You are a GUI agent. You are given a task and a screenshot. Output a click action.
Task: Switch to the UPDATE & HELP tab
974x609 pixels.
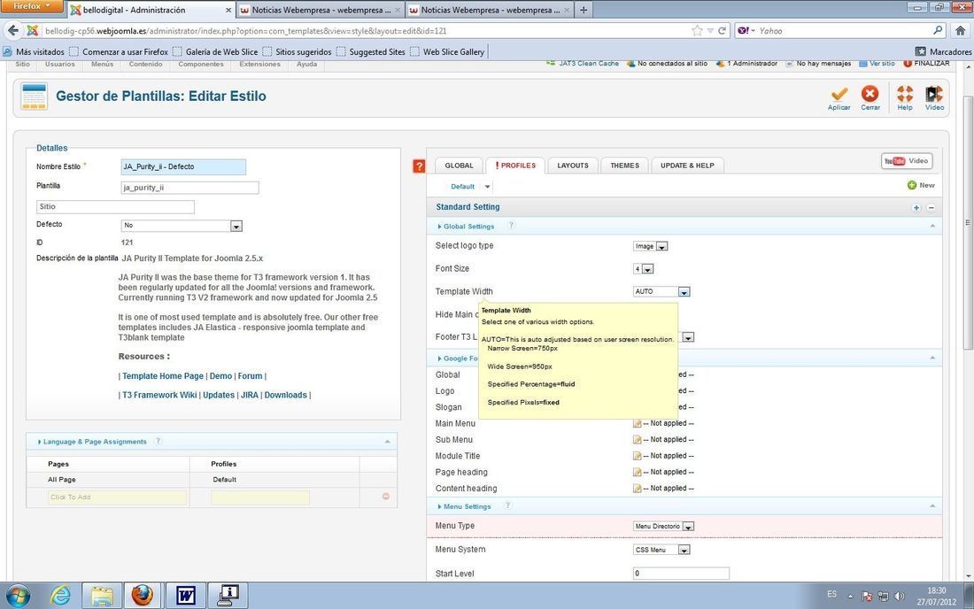tap(687, 166)
